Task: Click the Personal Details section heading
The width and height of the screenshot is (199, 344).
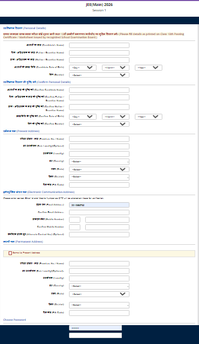Action: click(x=25, y=28)
